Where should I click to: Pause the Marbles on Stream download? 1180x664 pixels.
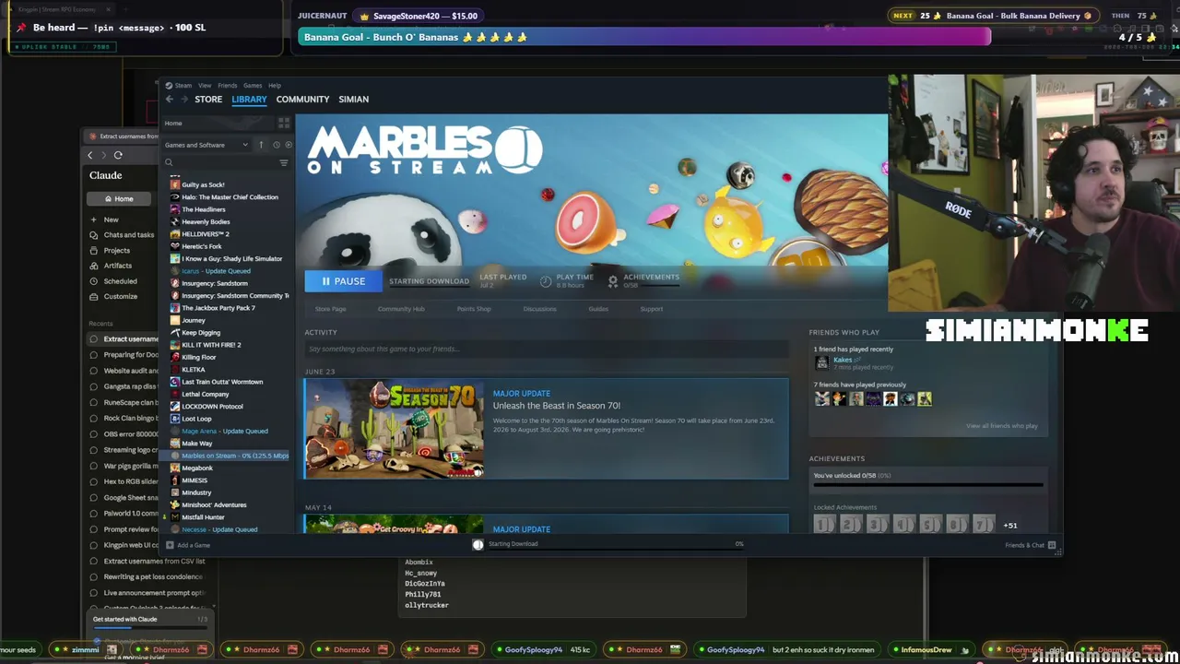pos(343,281)
